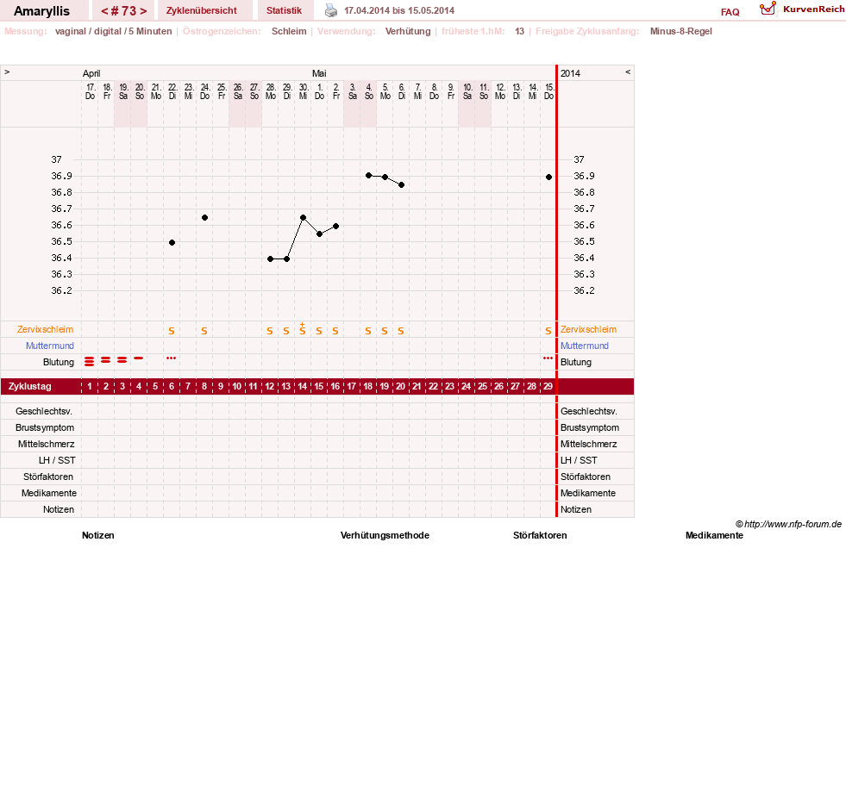
Task: Click left Brustsymptom row label
Action: 45,427
